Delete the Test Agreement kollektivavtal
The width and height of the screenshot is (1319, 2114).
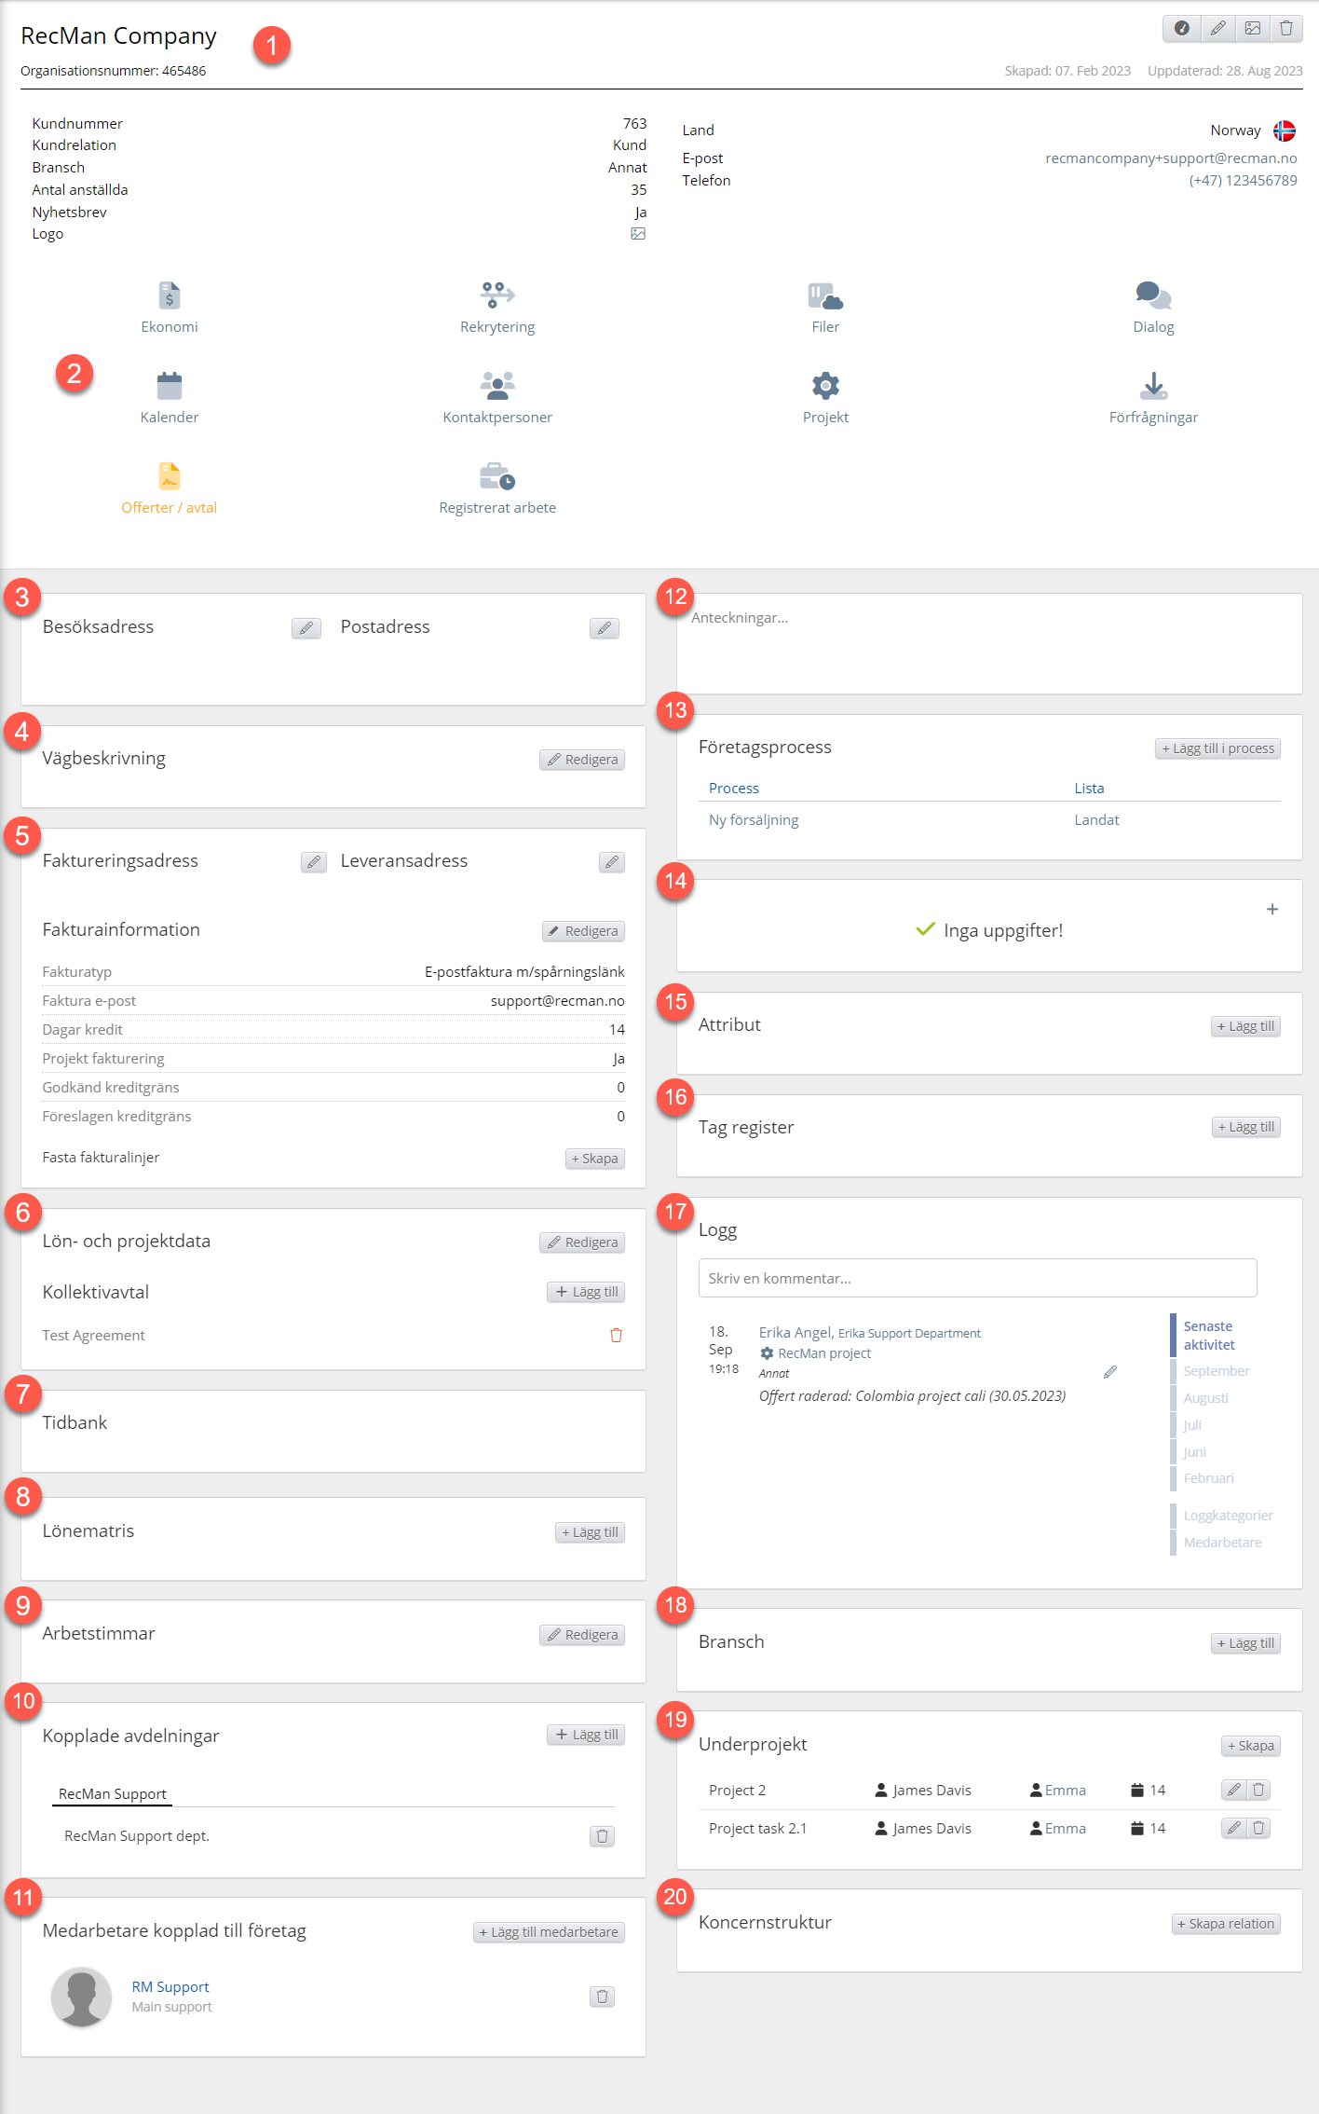click(616, 1335)
